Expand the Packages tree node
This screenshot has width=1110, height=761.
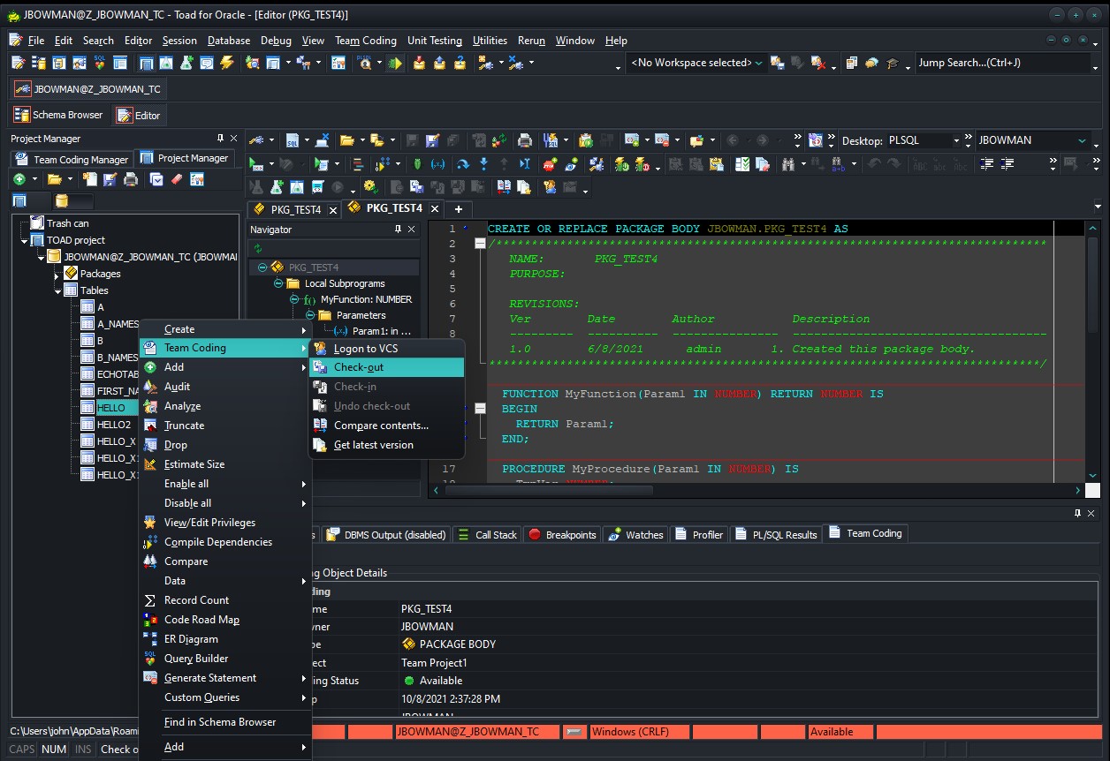[57, 274]
